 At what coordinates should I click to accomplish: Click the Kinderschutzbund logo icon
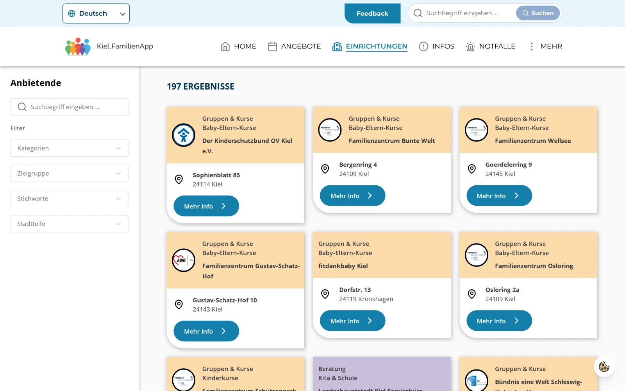(x=184, y=135)
